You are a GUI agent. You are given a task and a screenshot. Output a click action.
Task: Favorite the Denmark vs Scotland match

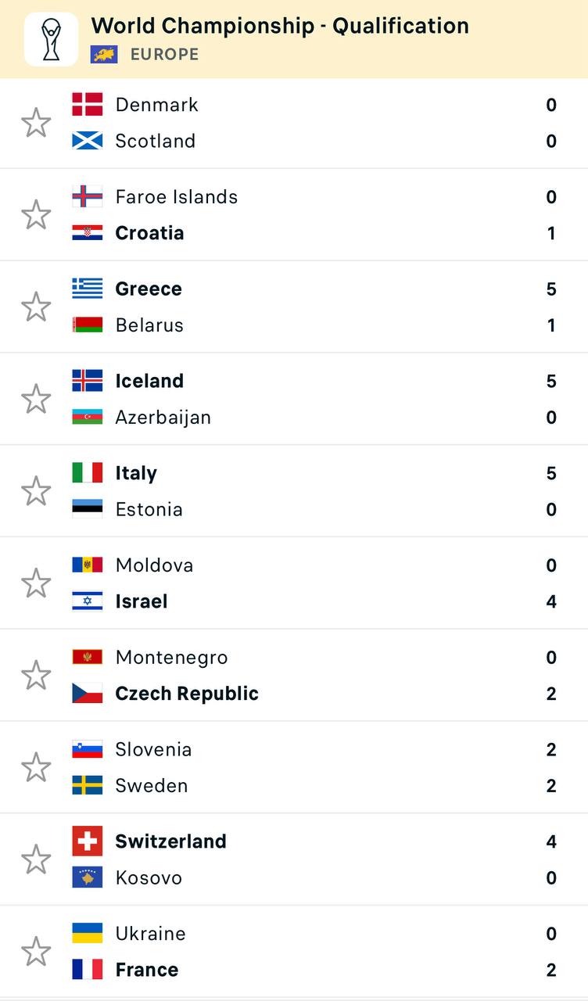(x=36, y=123)
